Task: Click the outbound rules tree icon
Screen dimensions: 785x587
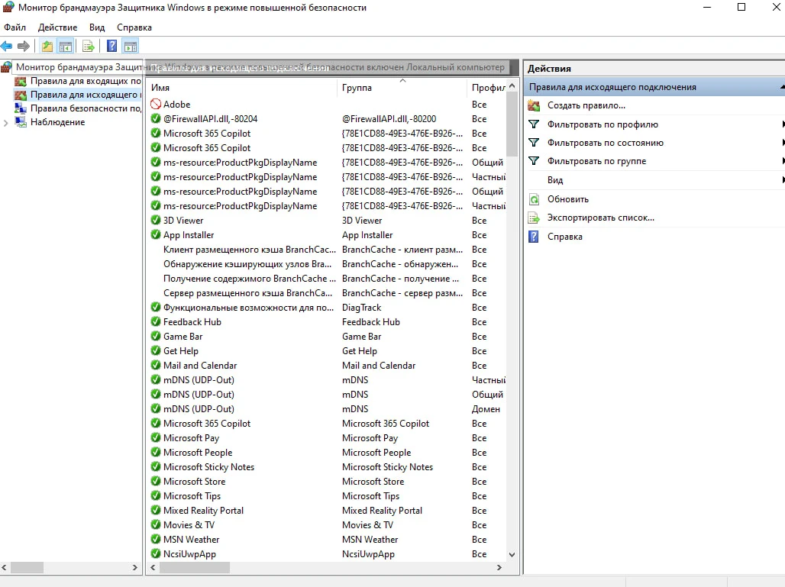Action: click(x=21, y=95)
